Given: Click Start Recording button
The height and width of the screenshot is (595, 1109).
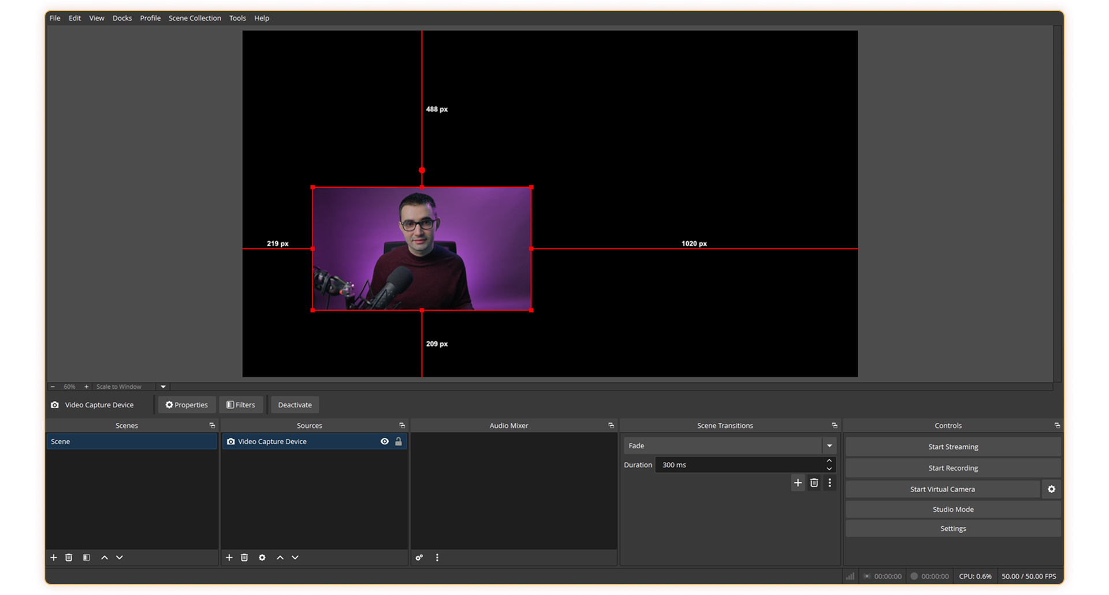Looking at the screenshot, I should click(952, 468).
